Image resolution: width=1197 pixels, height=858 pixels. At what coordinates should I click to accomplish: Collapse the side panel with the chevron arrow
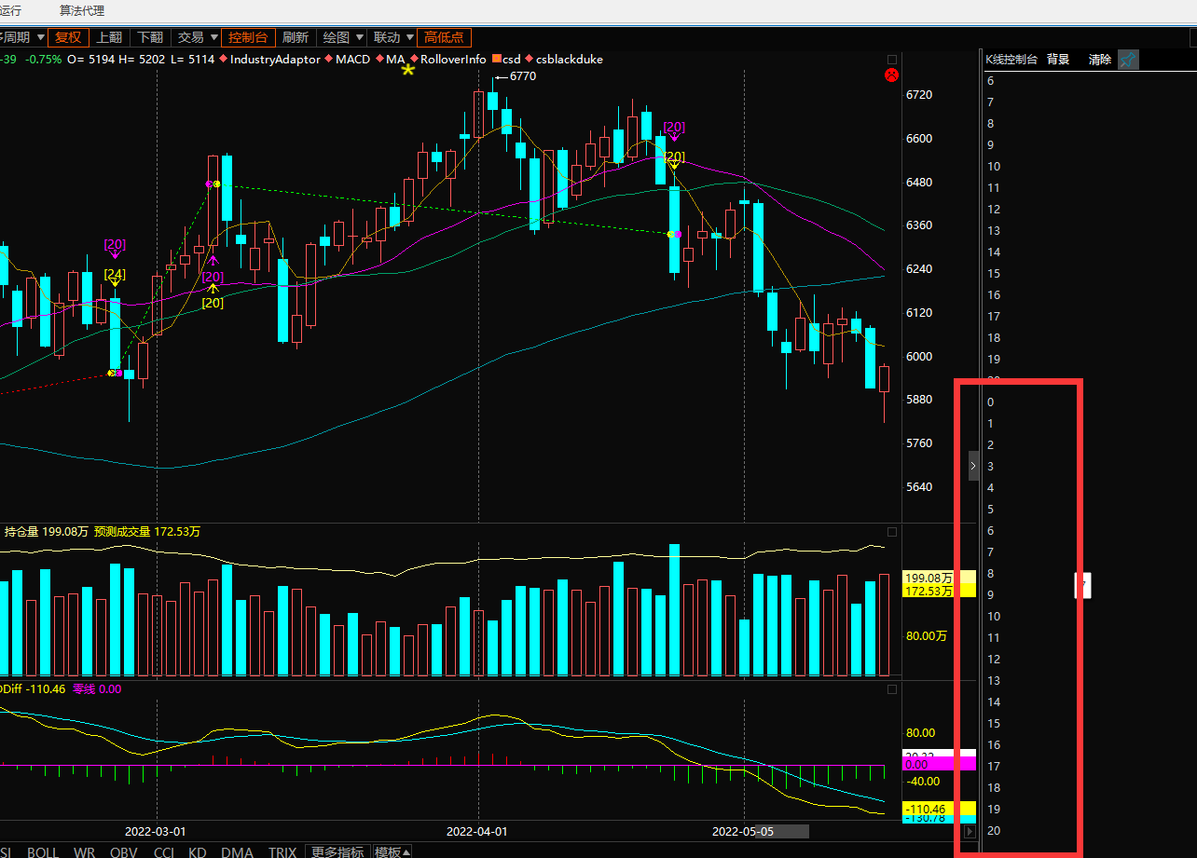coord(973,466)
